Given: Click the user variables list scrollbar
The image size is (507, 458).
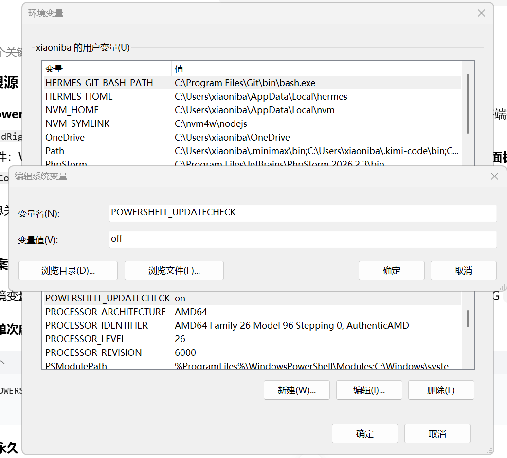Looking at the screenshot, I should 468,104.
